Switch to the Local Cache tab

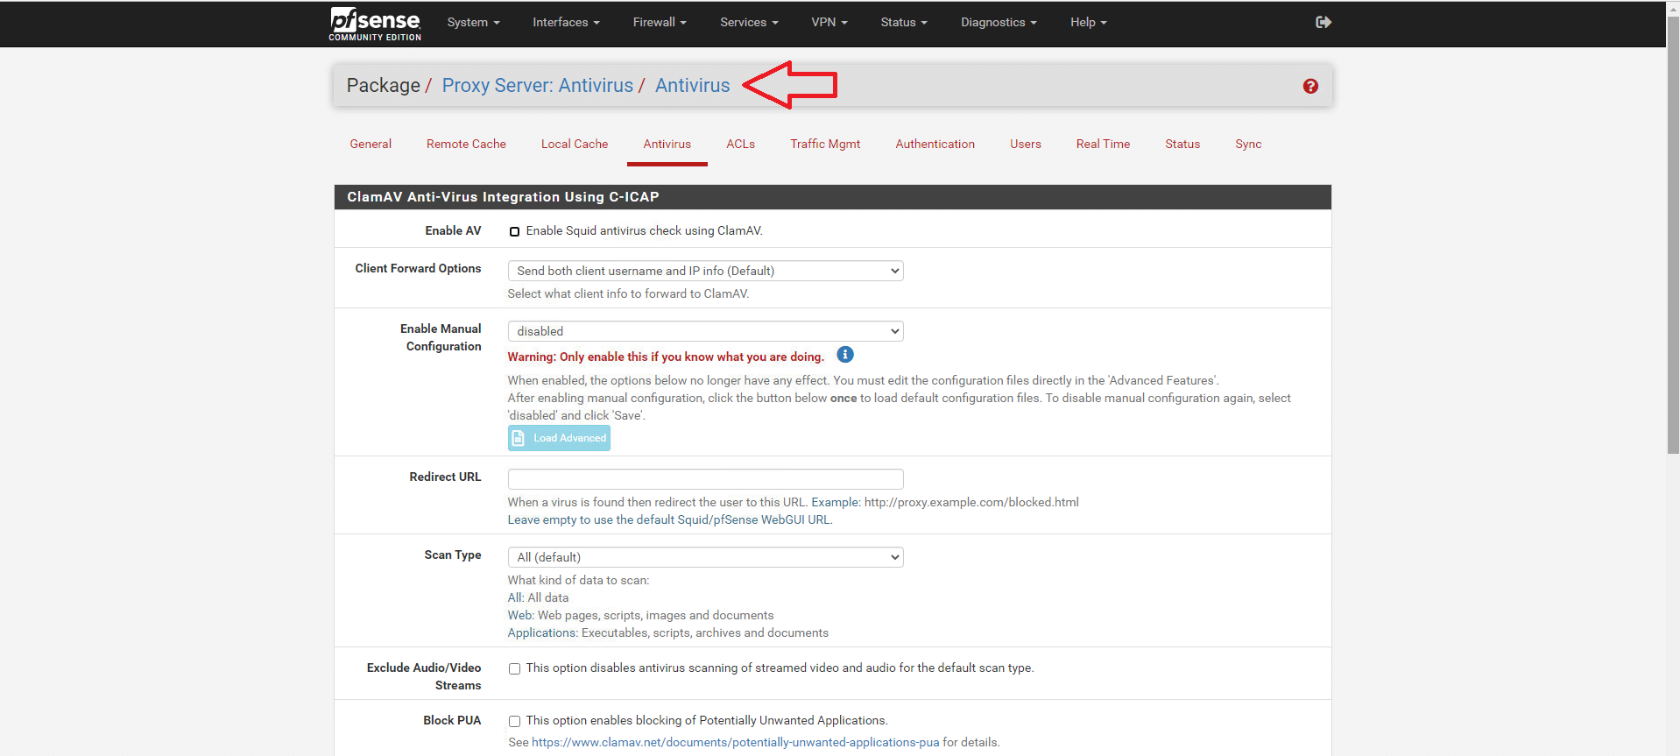pyautogui.click(x=575, y=144)
